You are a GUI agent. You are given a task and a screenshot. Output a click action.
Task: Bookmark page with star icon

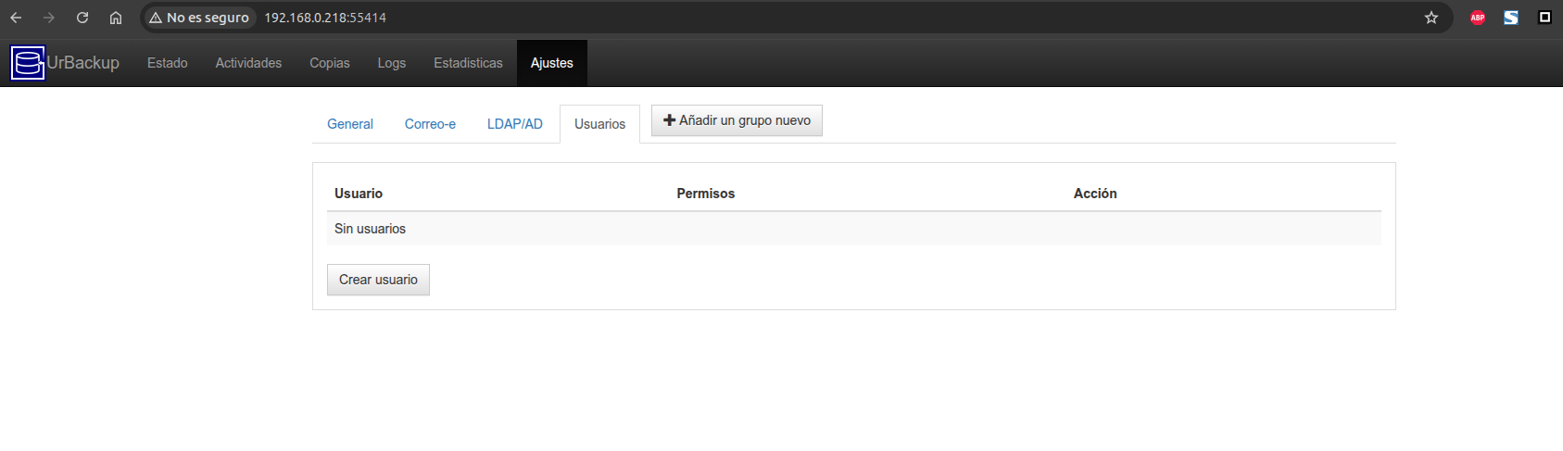[1431, 18]
